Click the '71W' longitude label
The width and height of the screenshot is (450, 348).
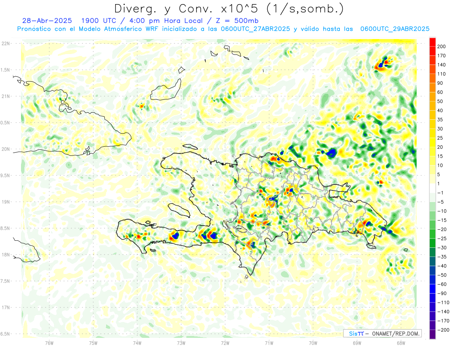(x=269, y=343)
